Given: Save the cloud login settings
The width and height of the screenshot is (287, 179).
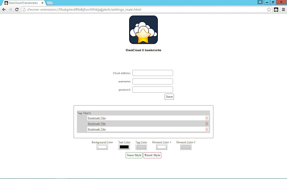Looking at the screenshot, I should 169,97.
